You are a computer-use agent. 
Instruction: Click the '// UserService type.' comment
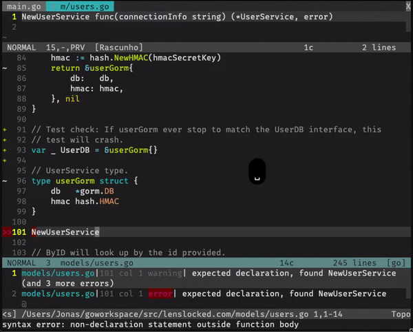coord(80,171)
